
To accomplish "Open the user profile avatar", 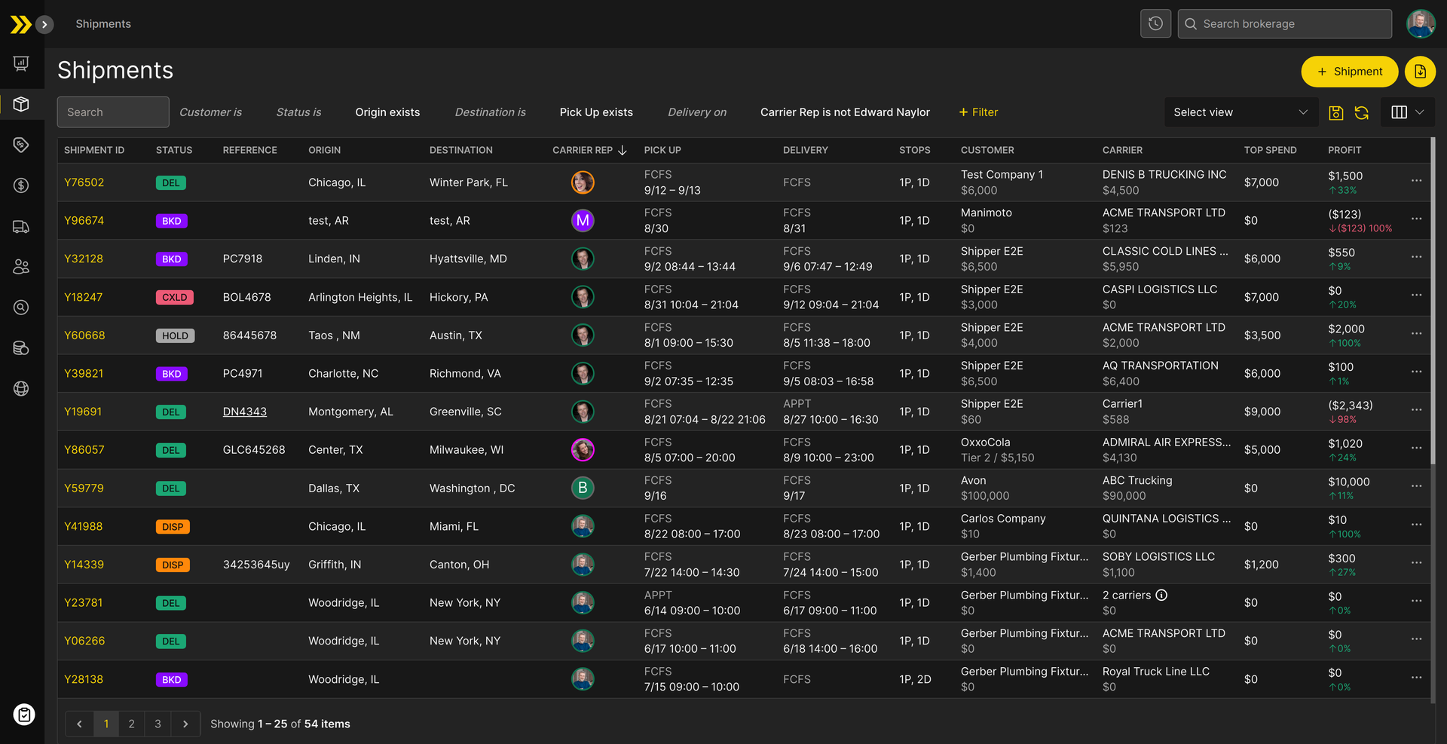I will [1421, 24].
